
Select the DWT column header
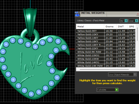click(x=122, y=27)
